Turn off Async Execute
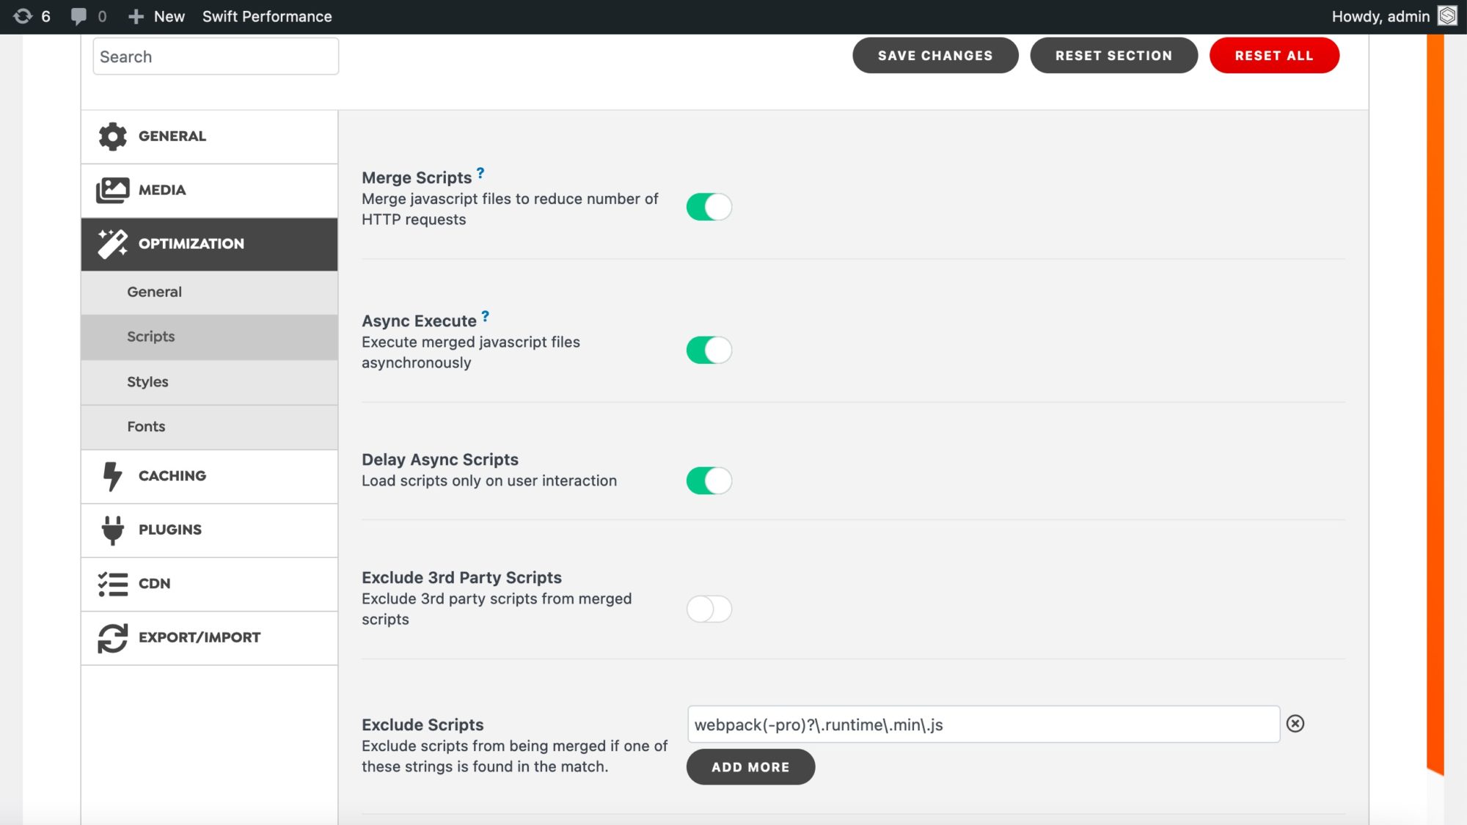Image resolution: width=1467 pixels, height=825 pixels. tap(709, 350)
